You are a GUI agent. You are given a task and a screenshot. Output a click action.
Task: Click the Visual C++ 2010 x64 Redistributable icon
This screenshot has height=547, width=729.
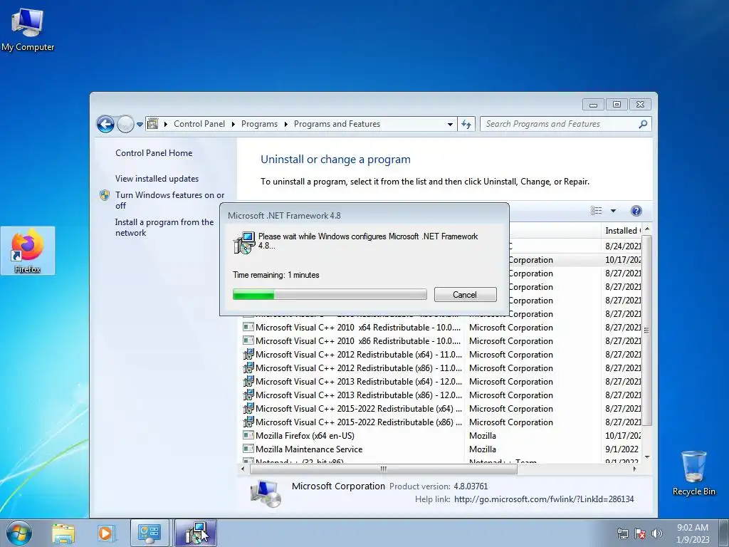click(x=248, y=327)
